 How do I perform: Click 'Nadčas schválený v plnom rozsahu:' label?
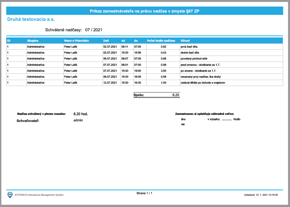click(41, 114)
